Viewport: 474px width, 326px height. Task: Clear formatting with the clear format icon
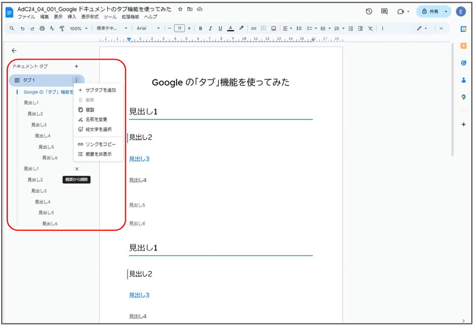[370, 28]
